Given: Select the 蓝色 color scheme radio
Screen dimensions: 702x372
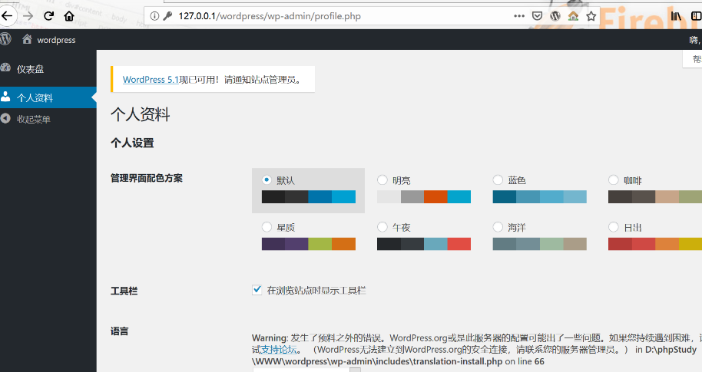Looking at the screenshot, I should point(498,179).
